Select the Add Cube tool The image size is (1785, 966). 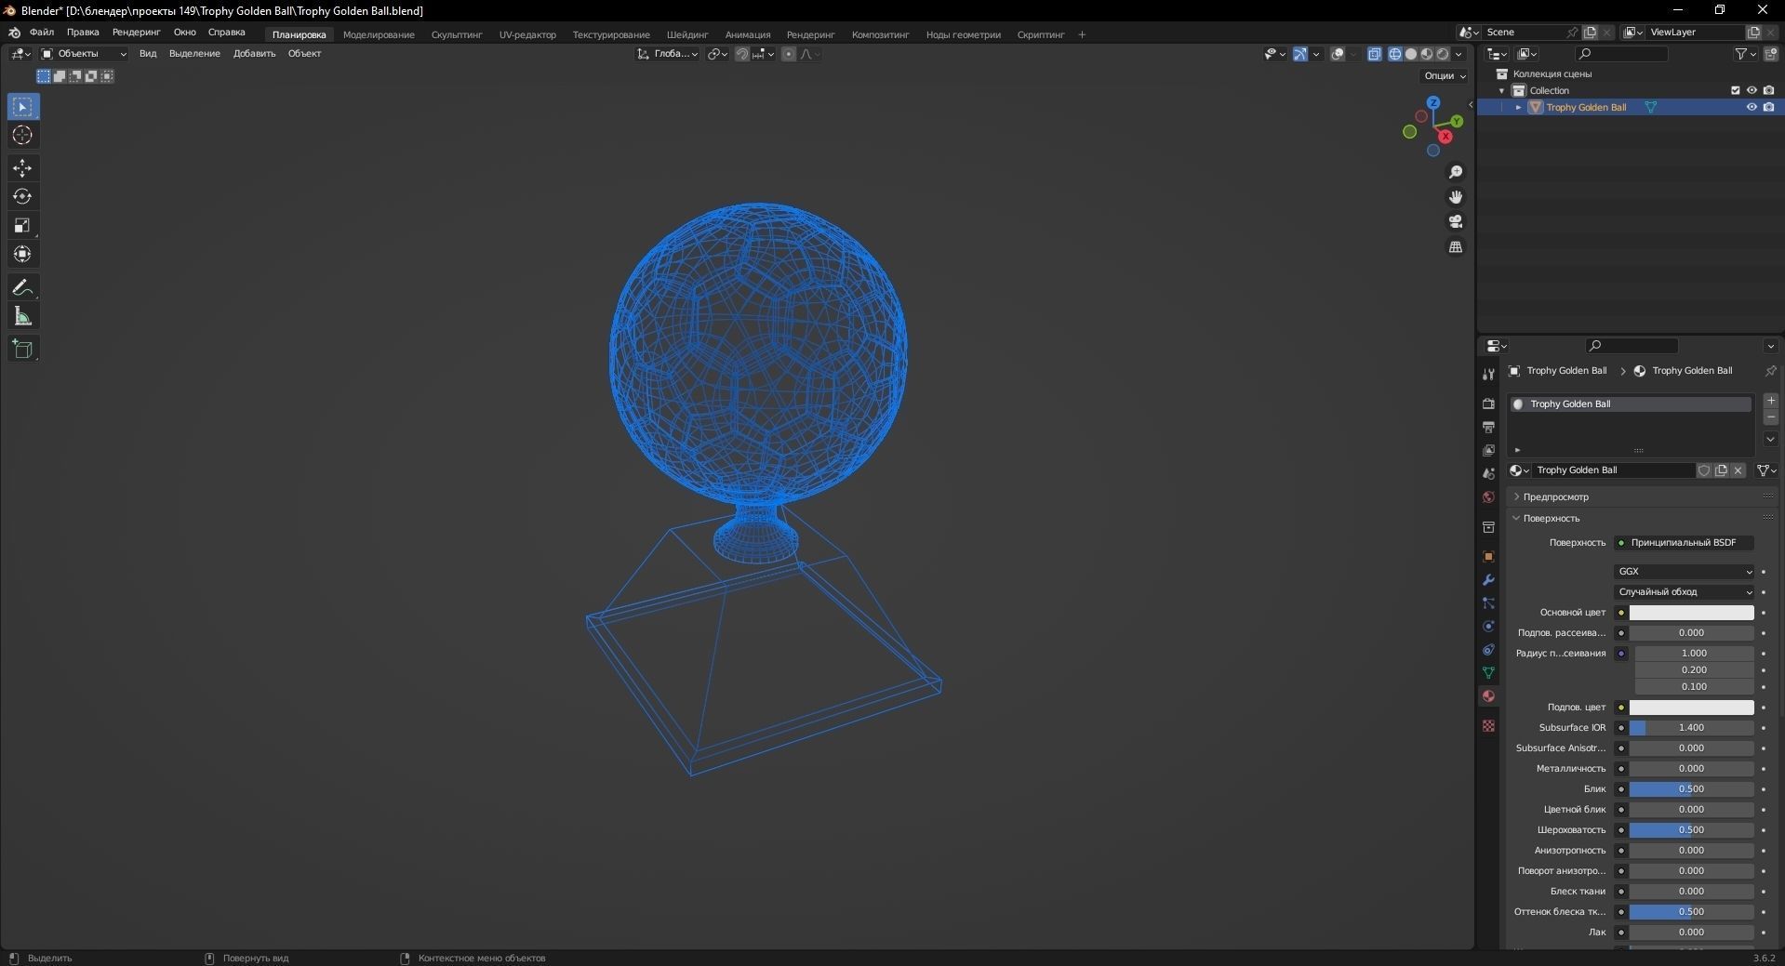[22, 350]
